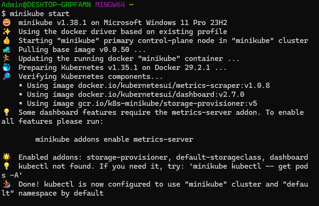
Task: Click the thumbs-up emoji on the Starting line
Action: (6, 41)
